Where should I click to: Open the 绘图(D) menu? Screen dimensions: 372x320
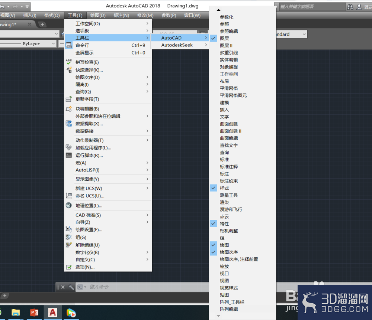click(x=98, y=15)
